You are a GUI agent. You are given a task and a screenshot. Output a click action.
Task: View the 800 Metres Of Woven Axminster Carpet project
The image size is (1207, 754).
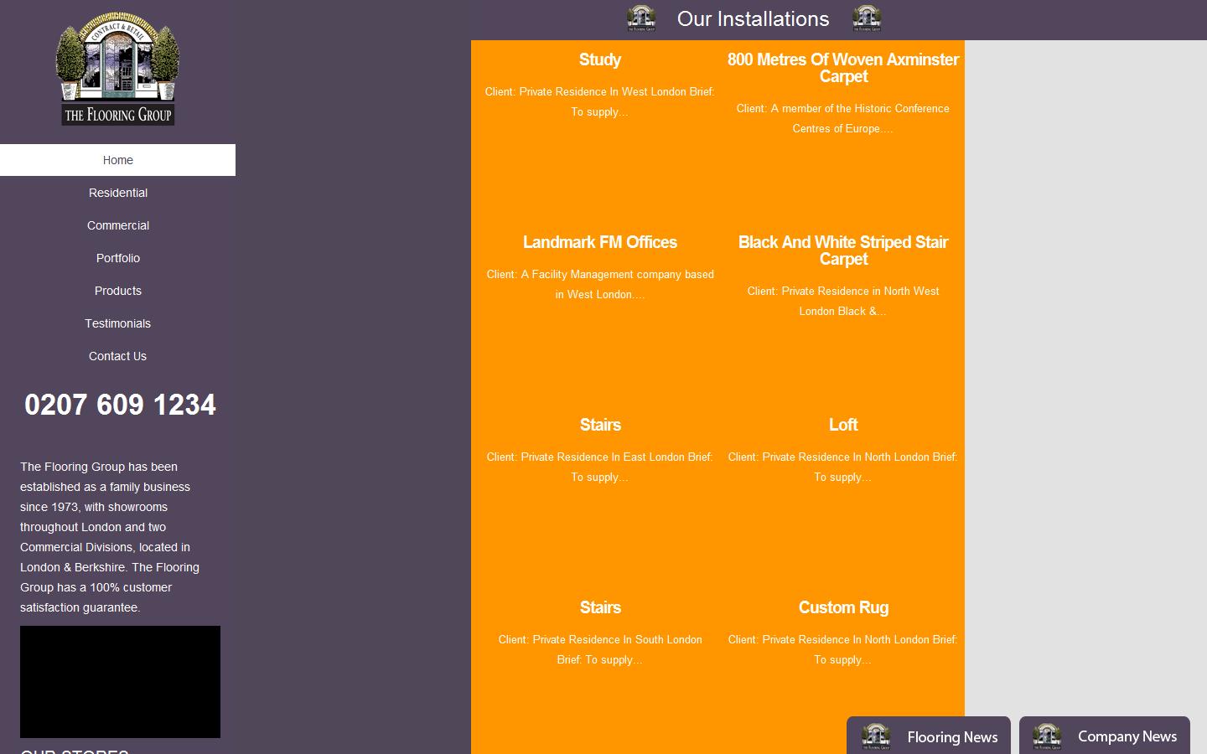[x=842, y=68]
